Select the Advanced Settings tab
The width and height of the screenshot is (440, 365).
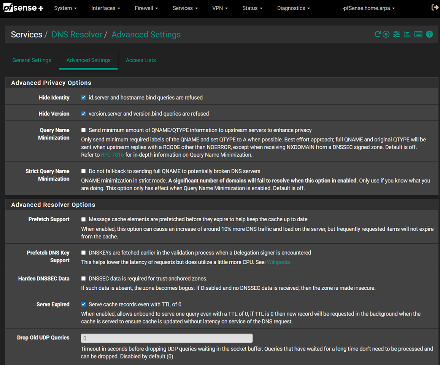point(88,60)
